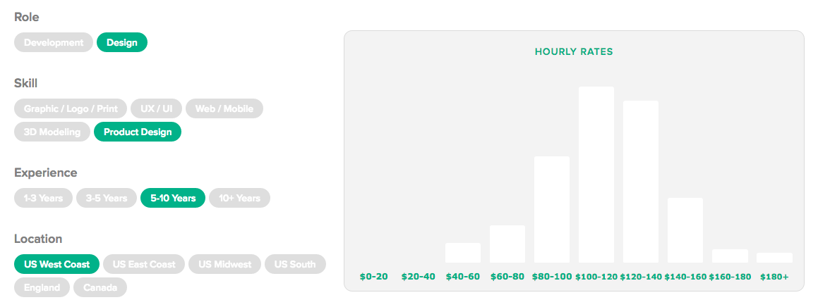Click the 5-10 Years experience pill
This screenshot has height=307, width=818.
pos(173,198)
